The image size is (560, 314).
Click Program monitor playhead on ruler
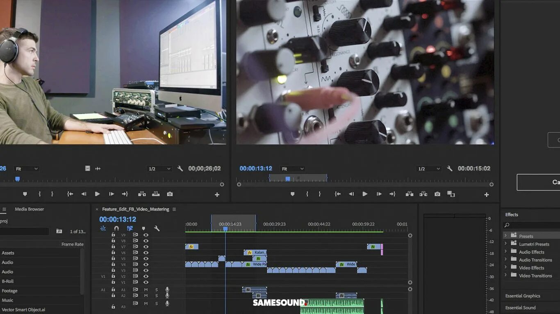click(288, 179)
